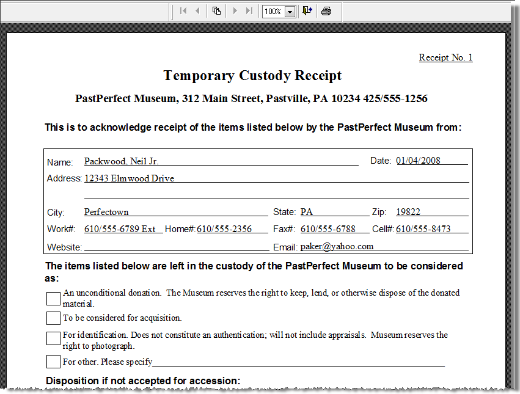The image size is (520, 394).
Task: Click the name Packwood, Neil Jr.
Action: point(121,161)
